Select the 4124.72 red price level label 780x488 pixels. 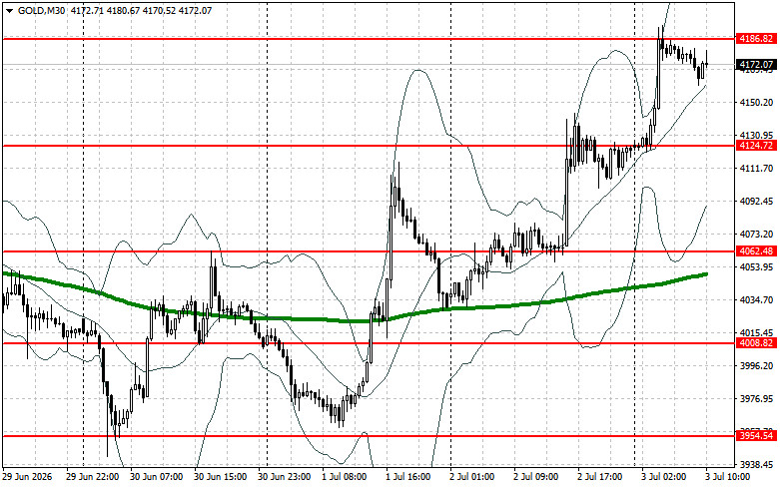pos(756,146)
